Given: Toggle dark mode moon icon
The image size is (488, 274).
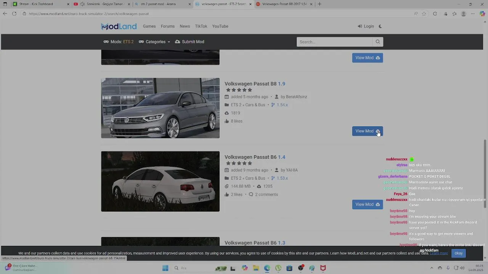Looking at the screenshot, I should pyautogui.click(x=380, y=26).
